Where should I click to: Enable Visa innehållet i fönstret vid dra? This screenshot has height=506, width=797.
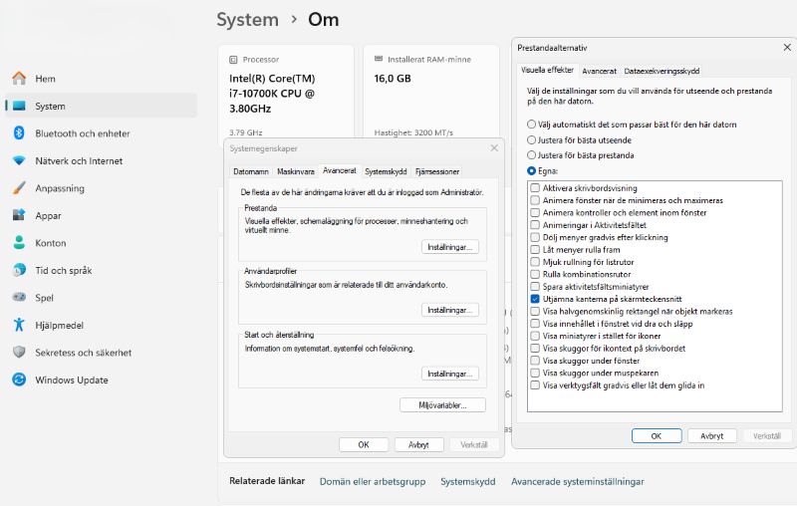click(535, 324)
